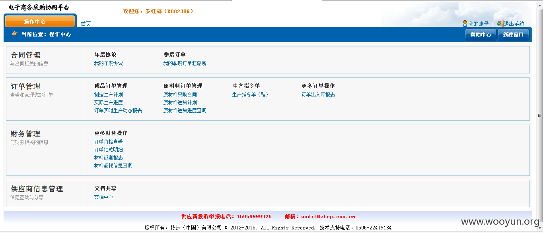Open 订单价格查看 link

click(x=108, y=142)
